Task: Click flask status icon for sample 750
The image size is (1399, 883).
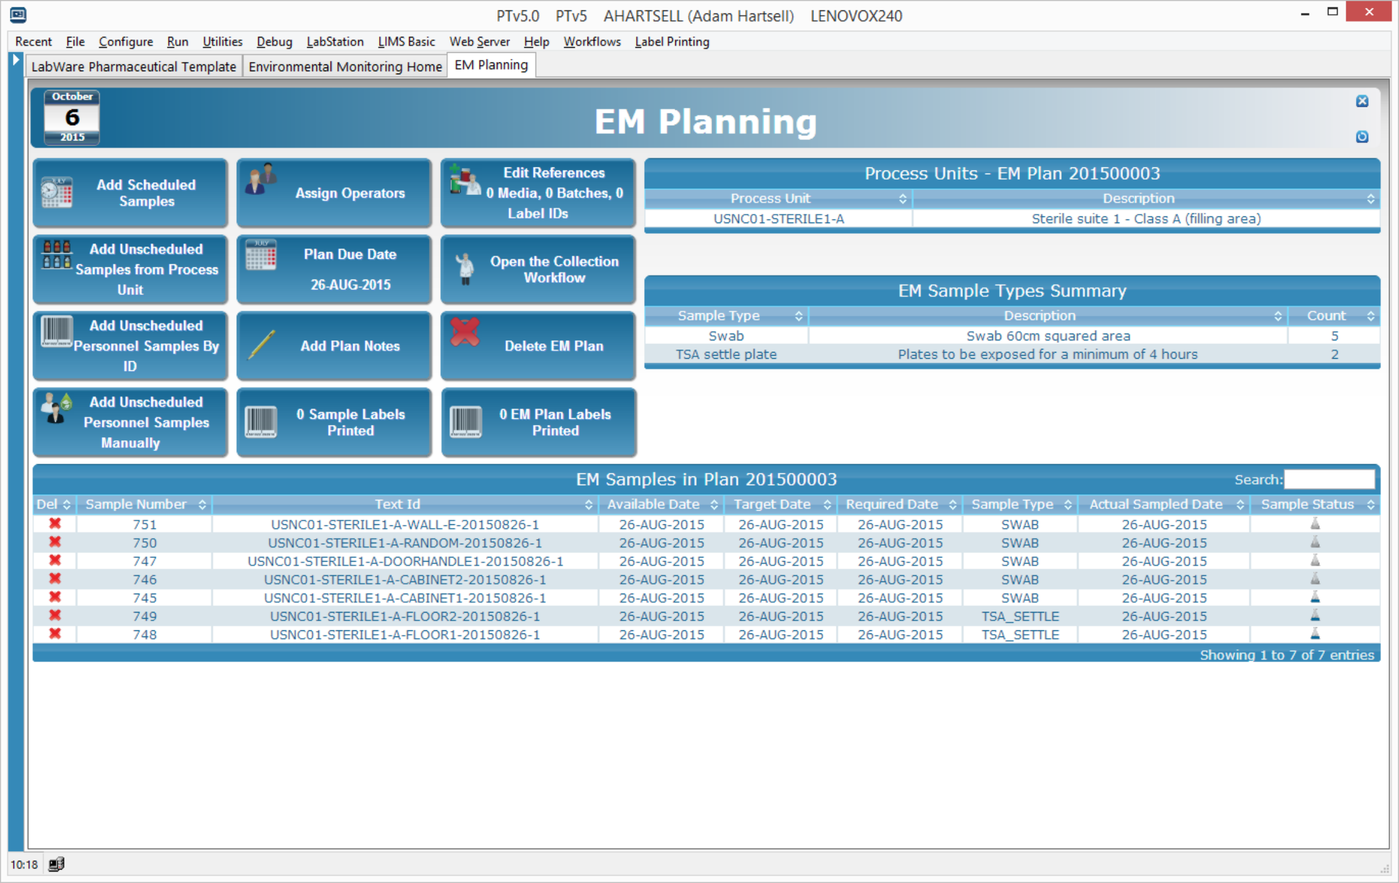Action: 1314,542
